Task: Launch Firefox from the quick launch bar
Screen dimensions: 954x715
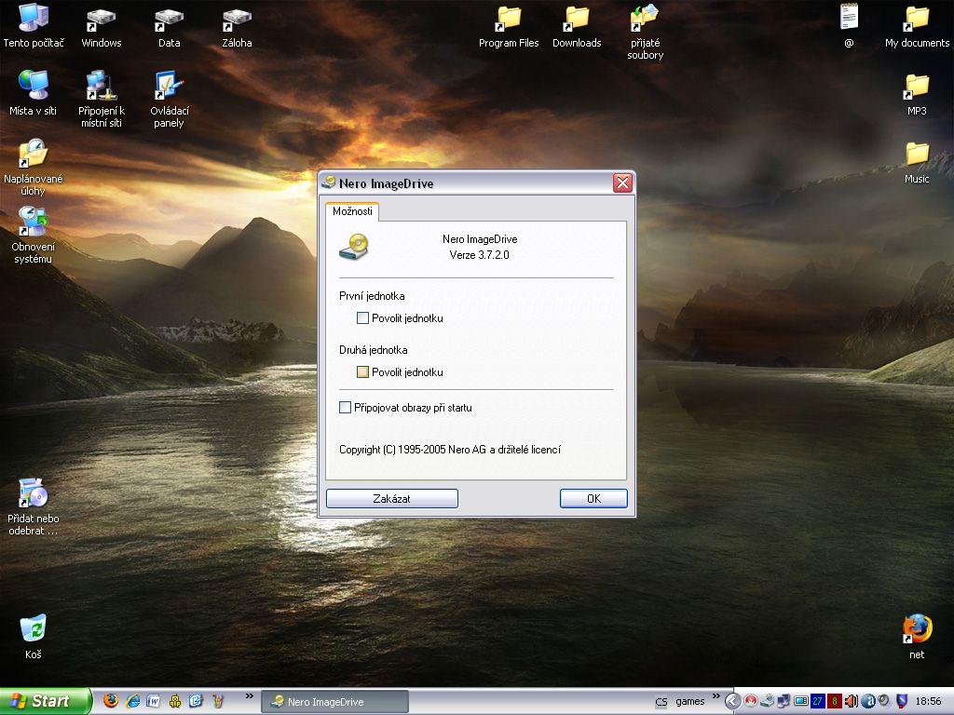Action: tap(111, 701)
